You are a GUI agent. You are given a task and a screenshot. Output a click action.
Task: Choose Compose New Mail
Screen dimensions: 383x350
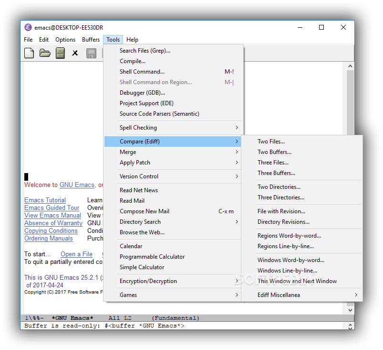[173, 211]
